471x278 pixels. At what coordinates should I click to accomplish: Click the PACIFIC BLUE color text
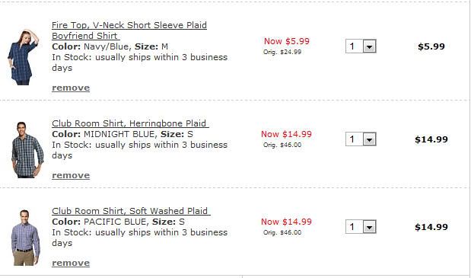116,222
